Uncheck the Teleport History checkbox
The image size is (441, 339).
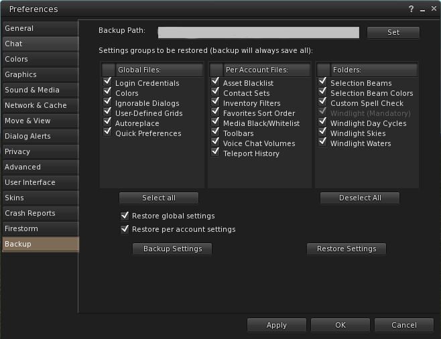tap(215, 153)
